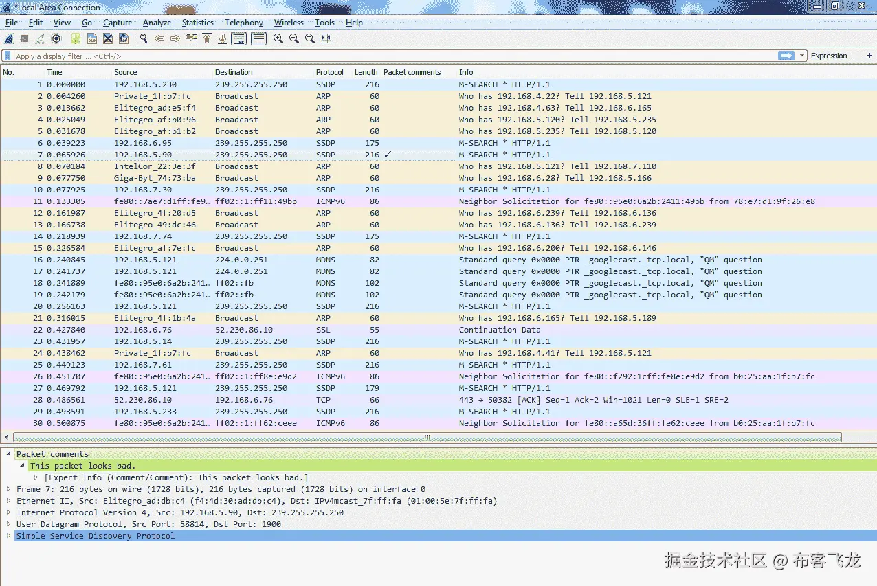The width and height of the screenshot is (877, 586).
Task: Reset text to normal size
Action: tap(310, 39)
